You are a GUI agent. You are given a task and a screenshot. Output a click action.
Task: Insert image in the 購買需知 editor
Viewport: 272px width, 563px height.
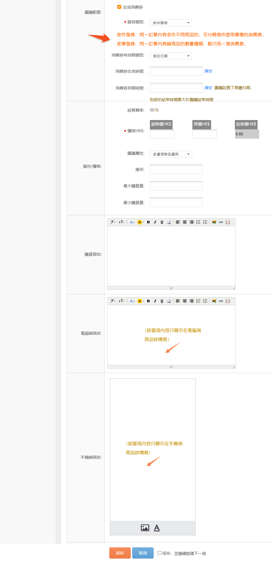tap(214, 222)
